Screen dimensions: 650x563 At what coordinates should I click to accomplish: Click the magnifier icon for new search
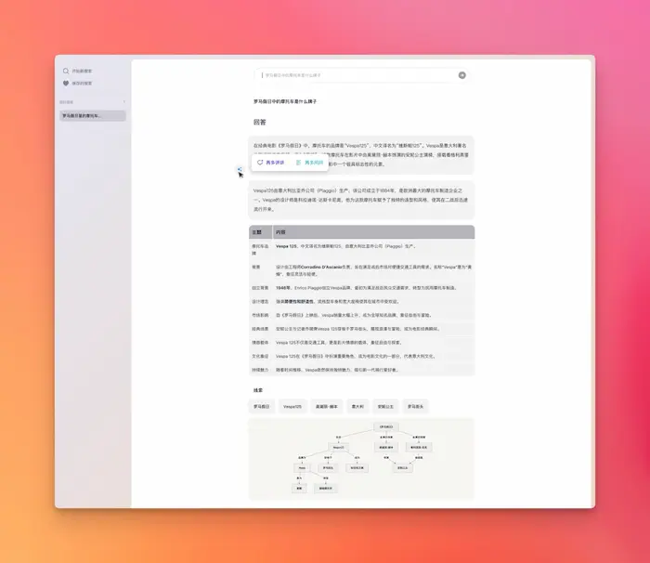tap(66, 71)
